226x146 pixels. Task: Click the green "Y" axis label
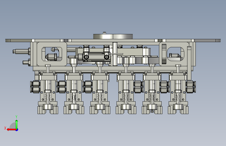[16, 117]
